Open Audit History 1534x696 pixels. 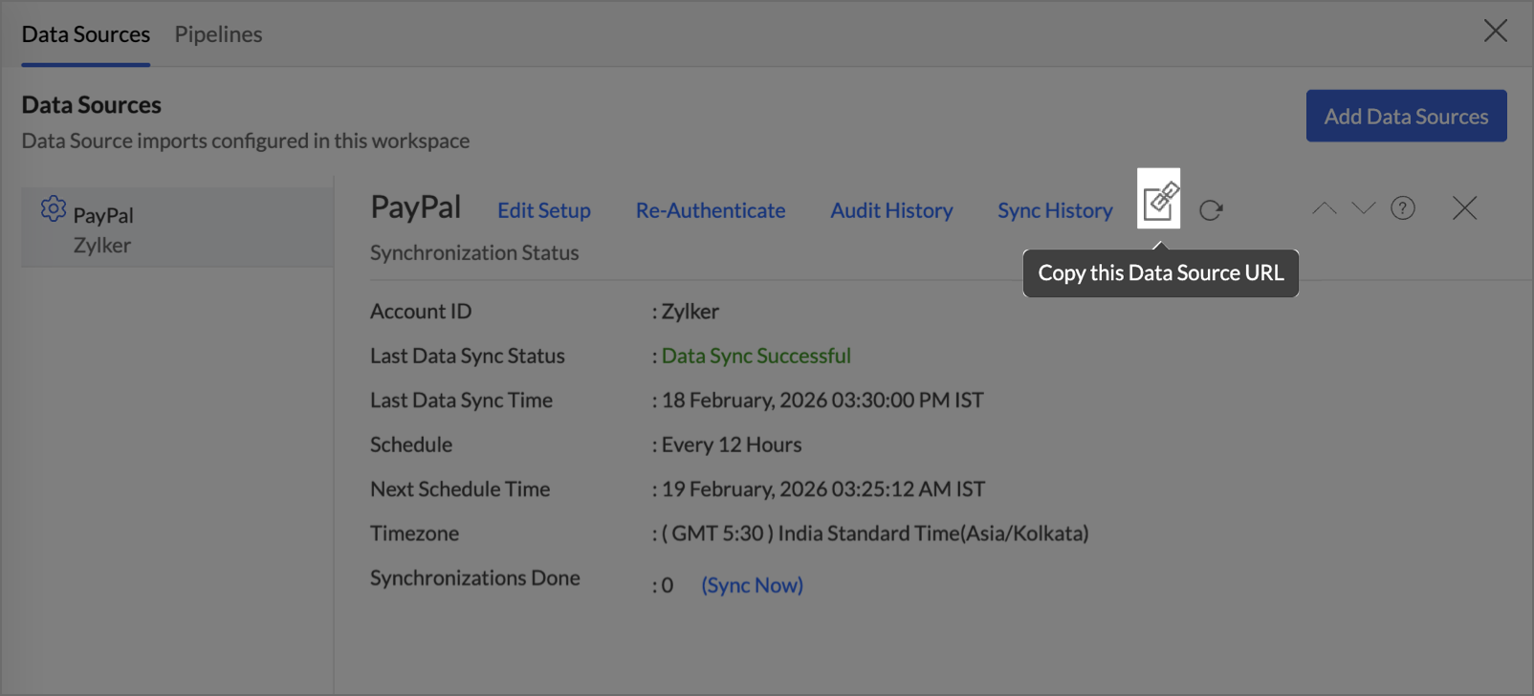[891, 210]
